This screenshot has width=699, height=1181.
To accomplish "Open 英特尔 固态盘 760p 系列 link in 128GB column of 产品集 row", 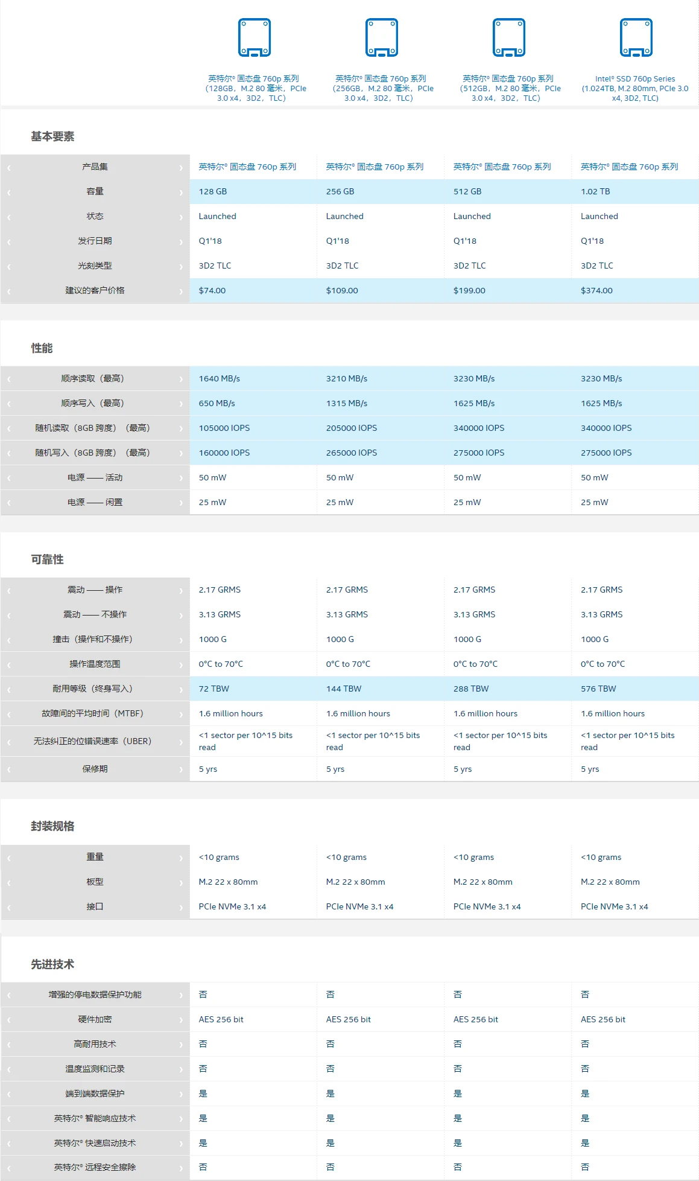I will point(247,167).
